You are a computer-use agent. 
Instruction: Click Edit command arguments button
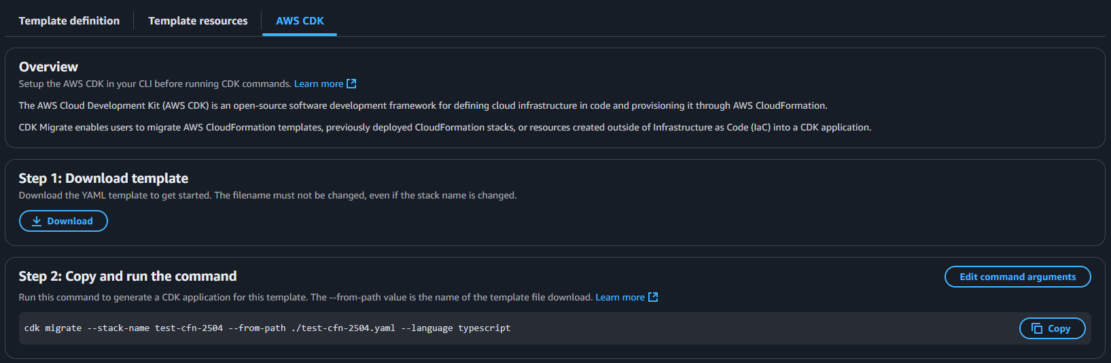1017,277
